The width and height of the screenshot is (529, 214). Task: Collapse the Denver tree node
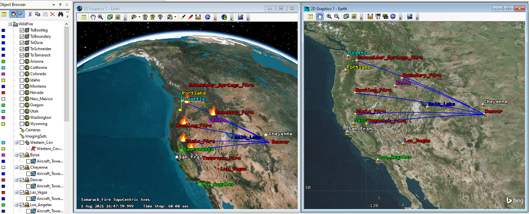[x=16, y=180]
